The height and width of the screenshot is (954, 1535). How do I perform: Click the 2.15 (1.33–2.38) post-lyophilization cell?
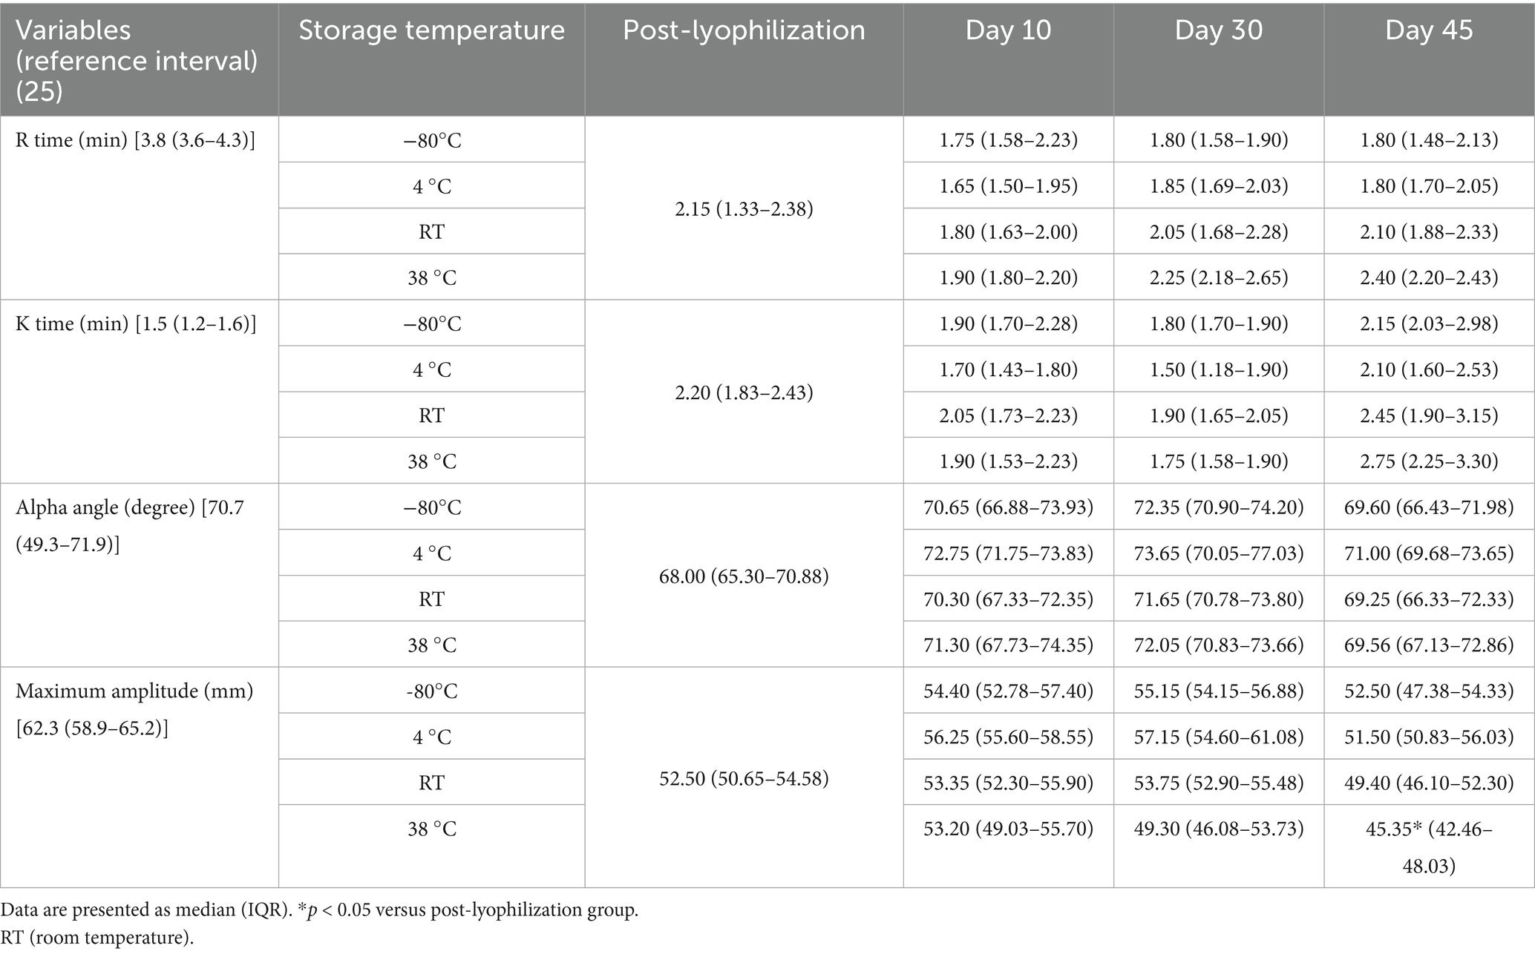[744, 208]
